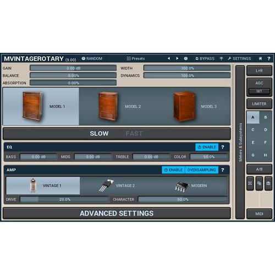Image resolution: width=275 pixels, height=275 pixels.
Task: Open Settings with the wrench icon
Action: 239,59
